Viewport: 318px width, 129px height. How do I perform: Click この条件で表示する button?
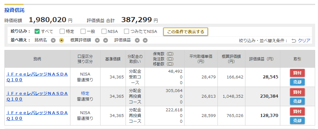(185, 32)
